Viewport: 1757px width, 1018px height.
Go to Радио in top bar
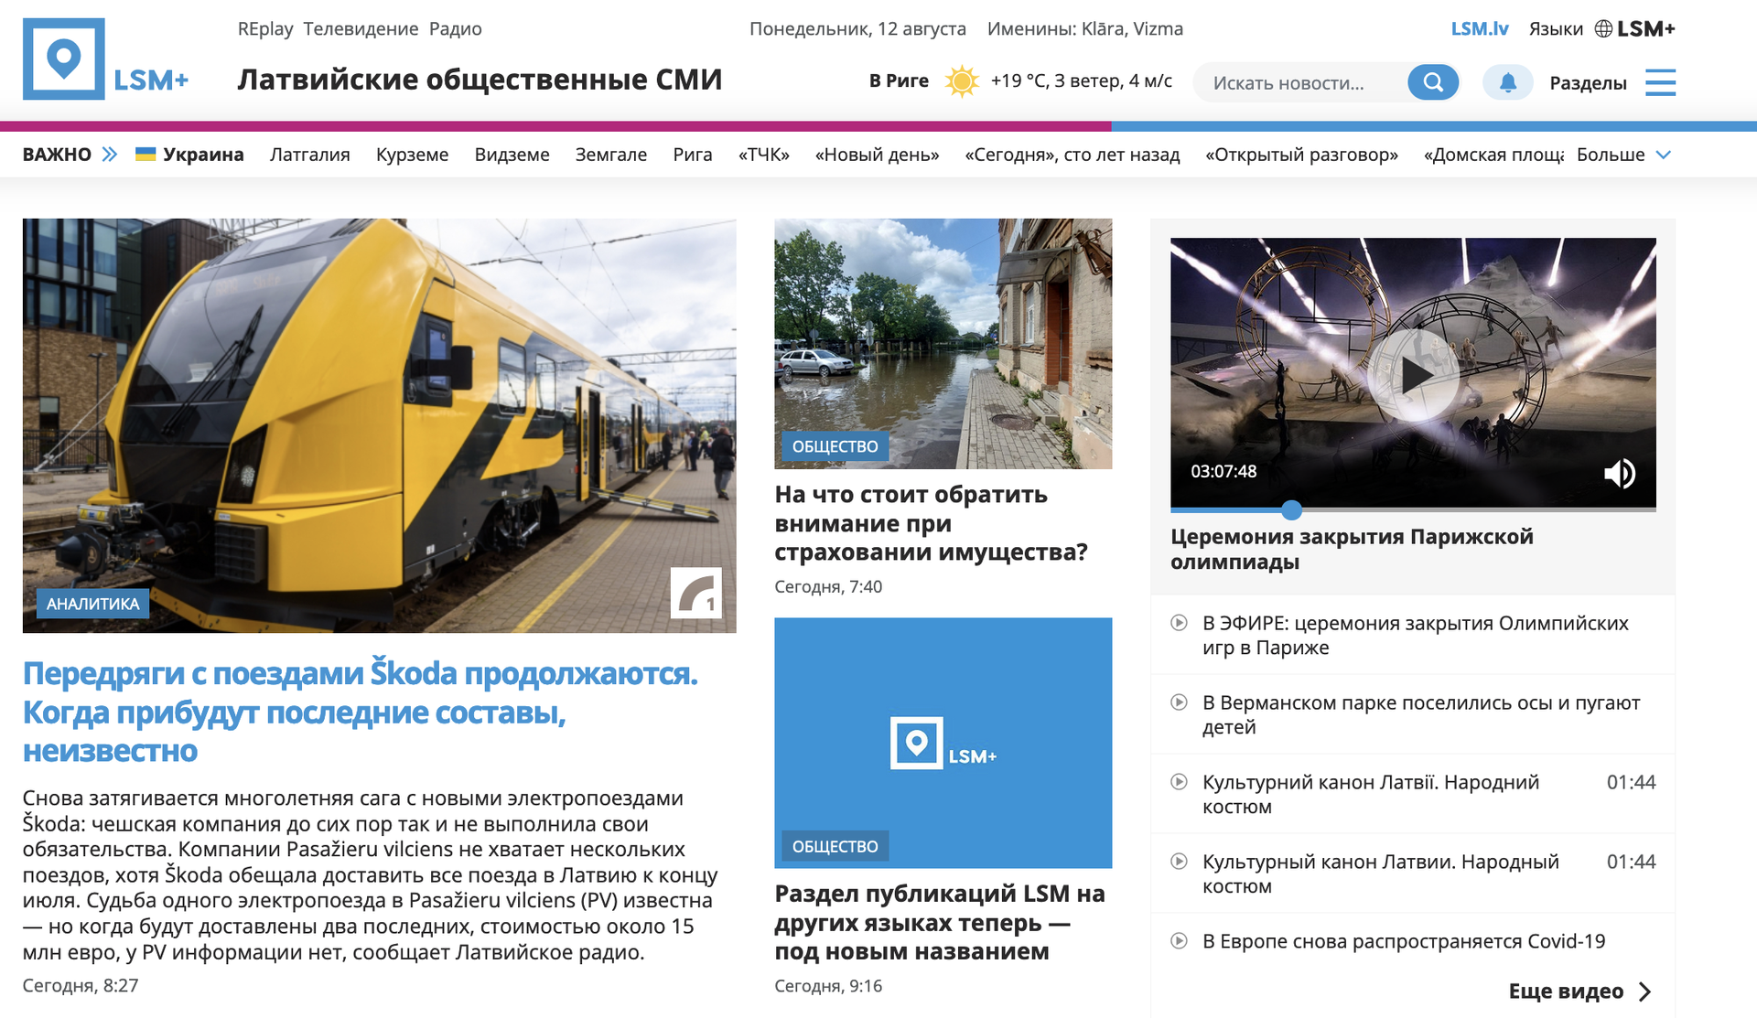[456, 28]
